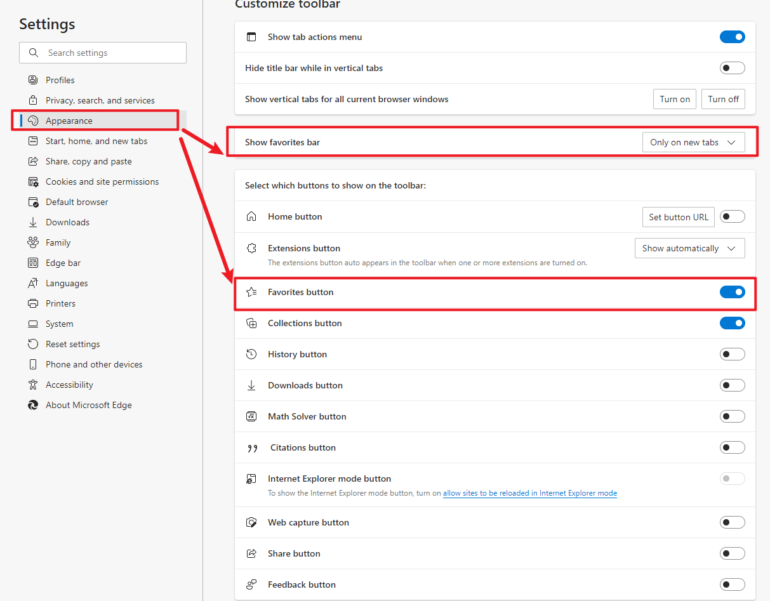Click the Printers icon
This screenshot has width=770, height=601.
click(x=33, y=303)
